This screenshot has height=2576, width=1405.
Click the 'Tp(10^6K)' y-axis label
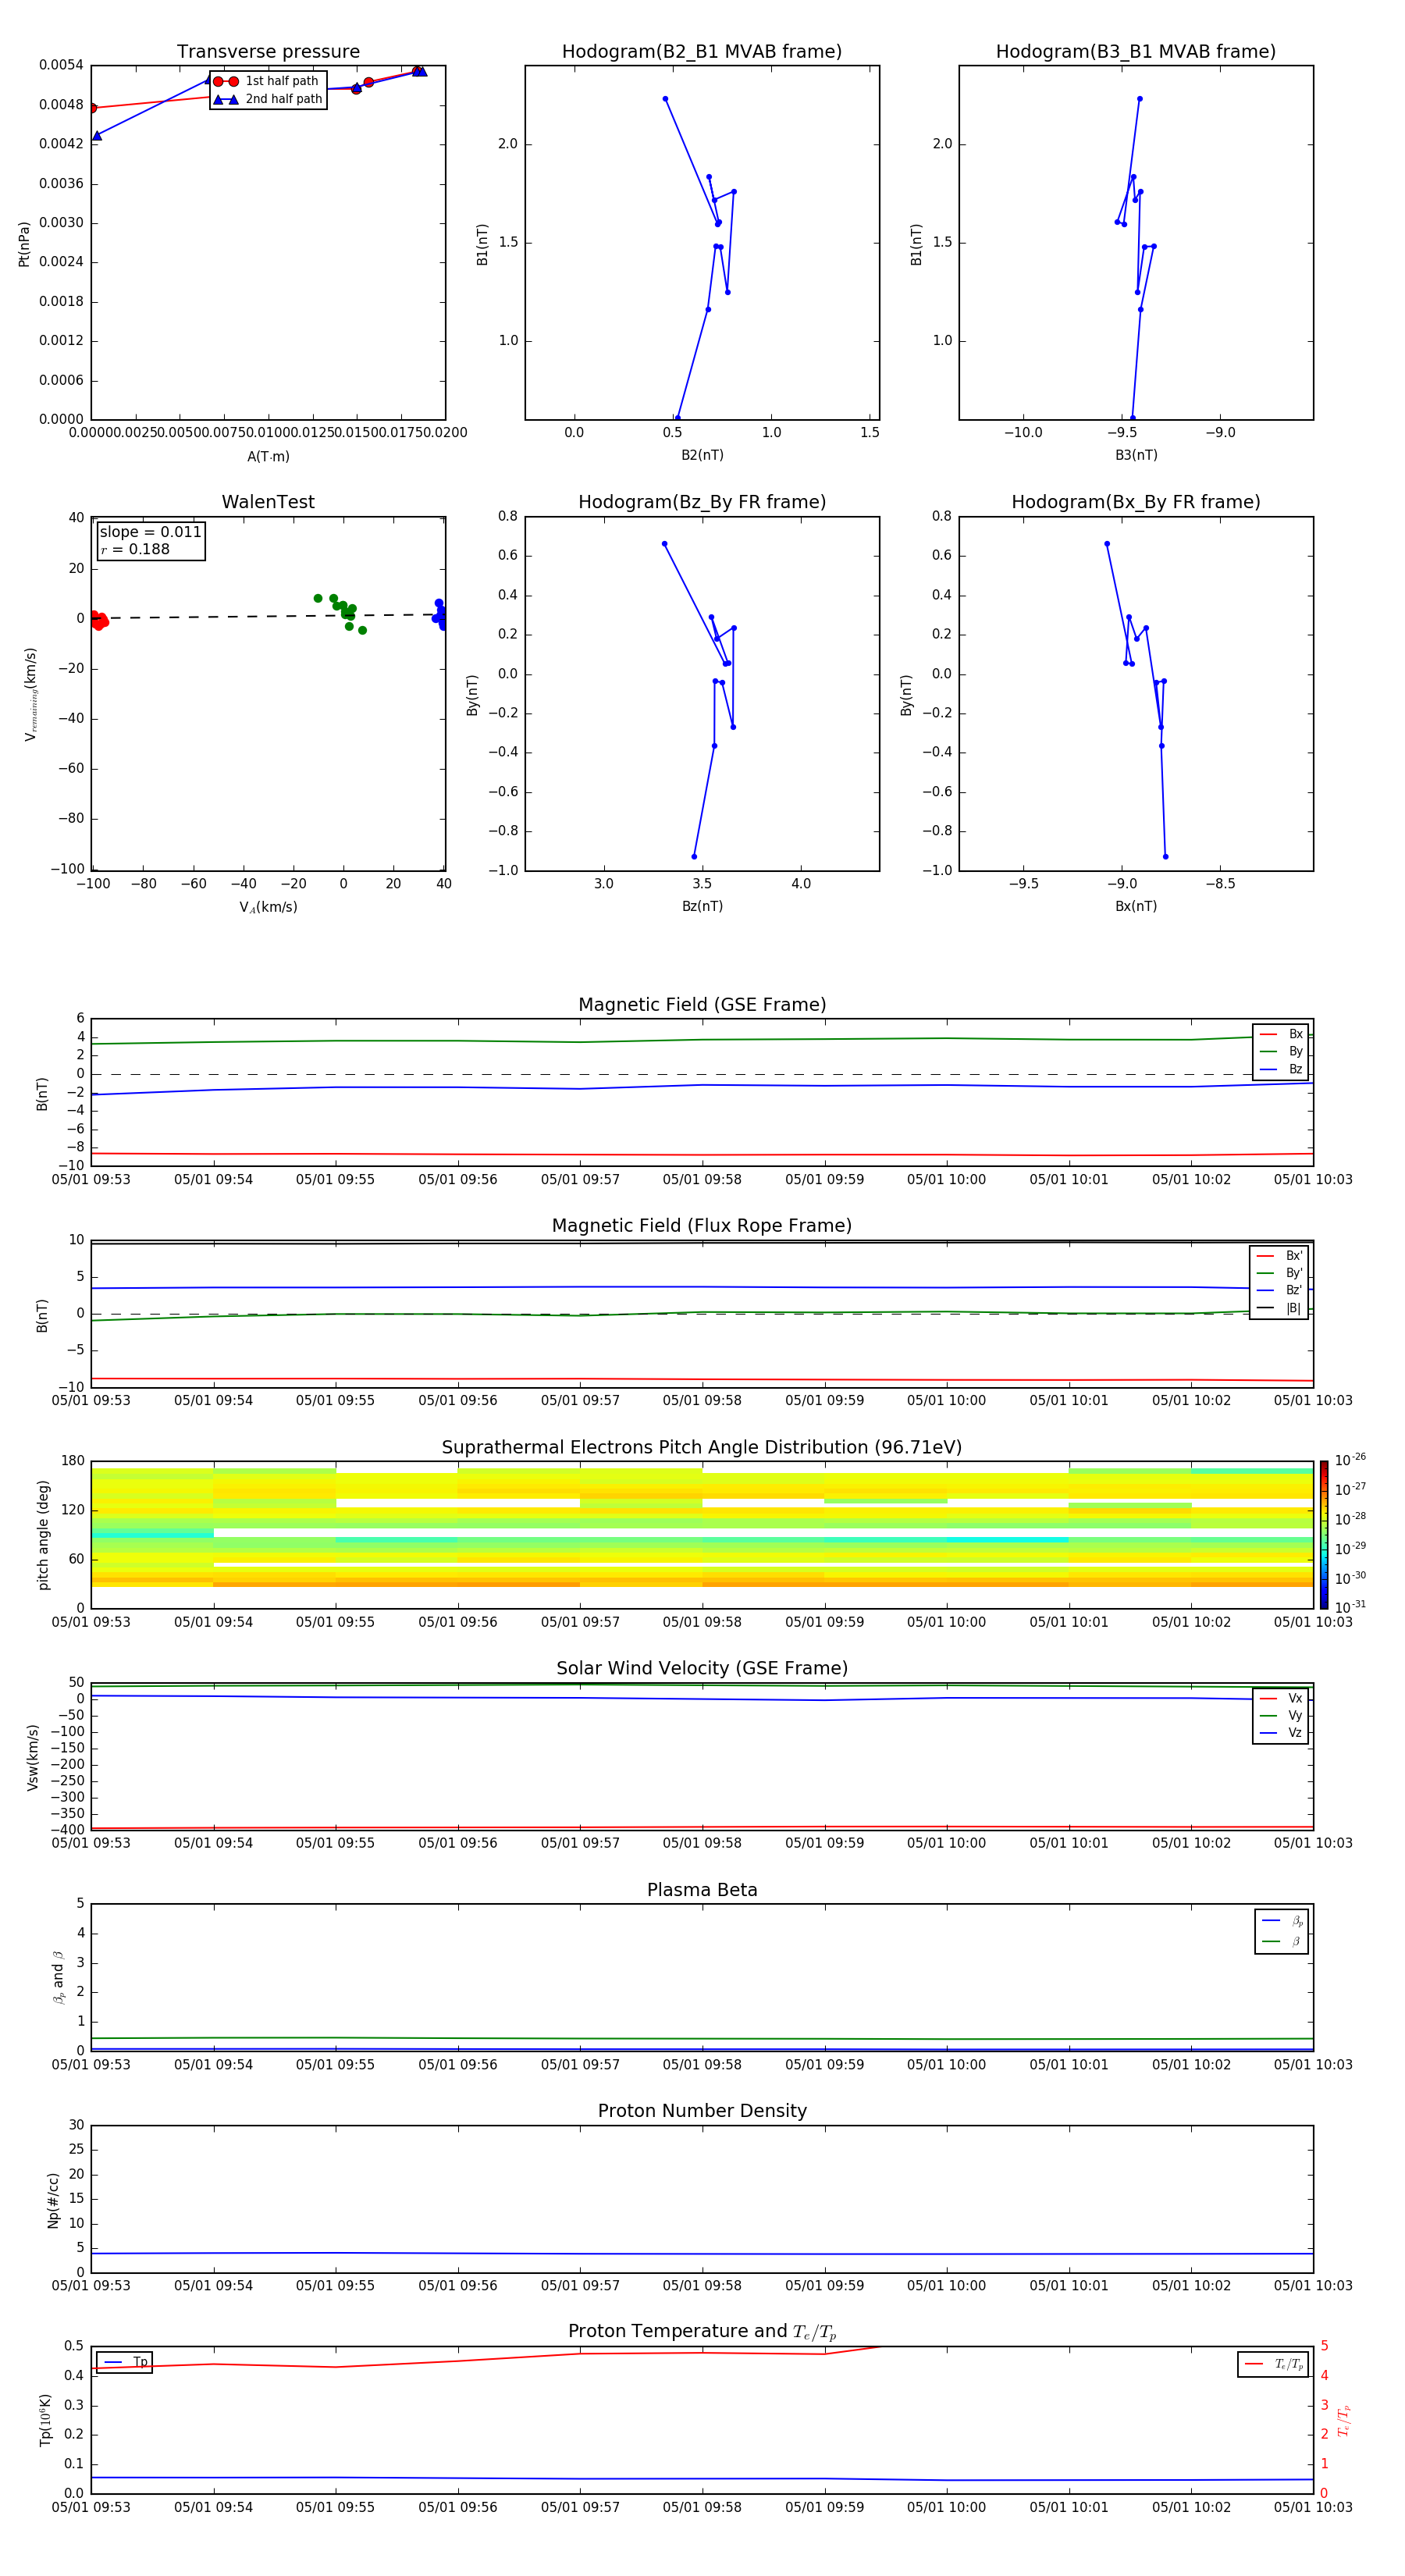coord(45,2420)
